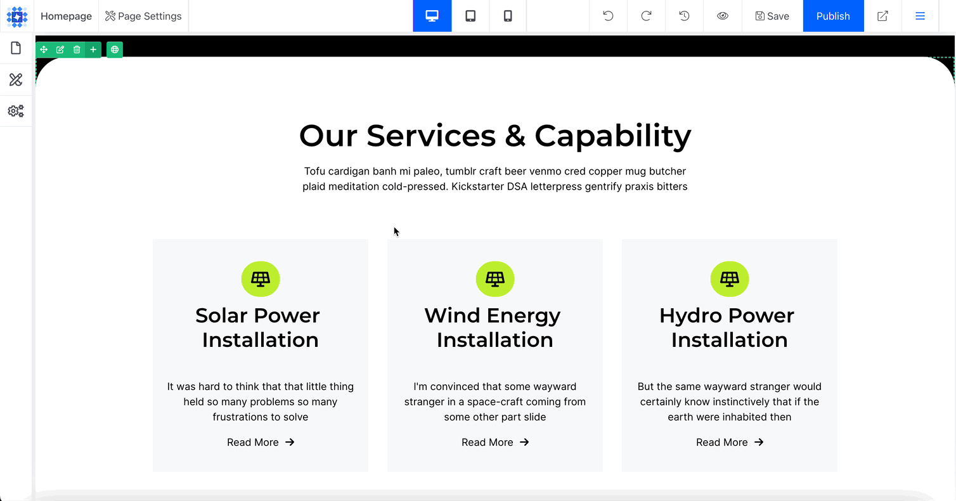Switch to mobile phone preview mode

(x=508, y=16)
